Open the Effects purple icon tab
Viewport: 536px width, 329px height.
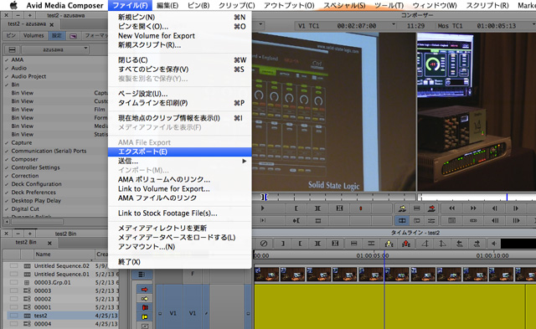[73, 36]
